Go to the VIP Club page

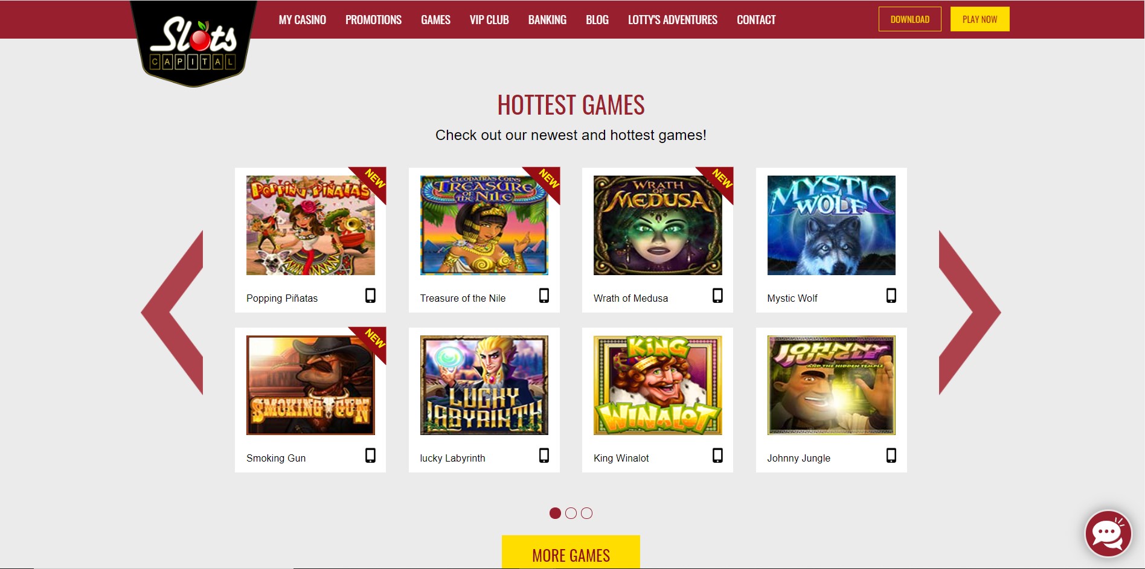pyautogui.click(x=489, y=20)
